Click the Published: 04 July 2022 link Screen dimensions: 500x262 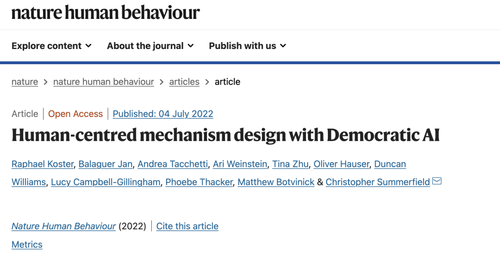tap(163, 114)
